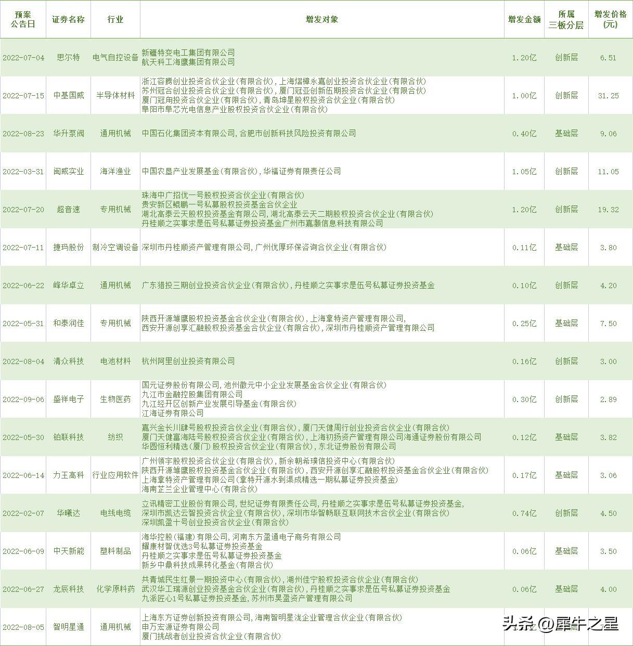Select the 超音速 security name
Screen dimensions: 633x646
coord(68,209)
